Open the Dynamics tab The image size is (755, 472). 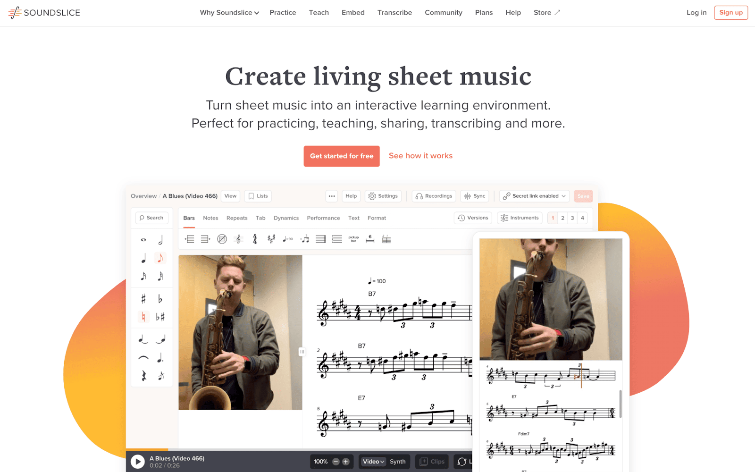(286, 218)
